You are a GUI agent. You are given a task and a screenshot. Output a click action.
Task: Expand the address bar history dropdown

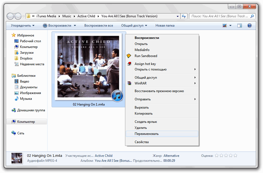tap(178, 16)
